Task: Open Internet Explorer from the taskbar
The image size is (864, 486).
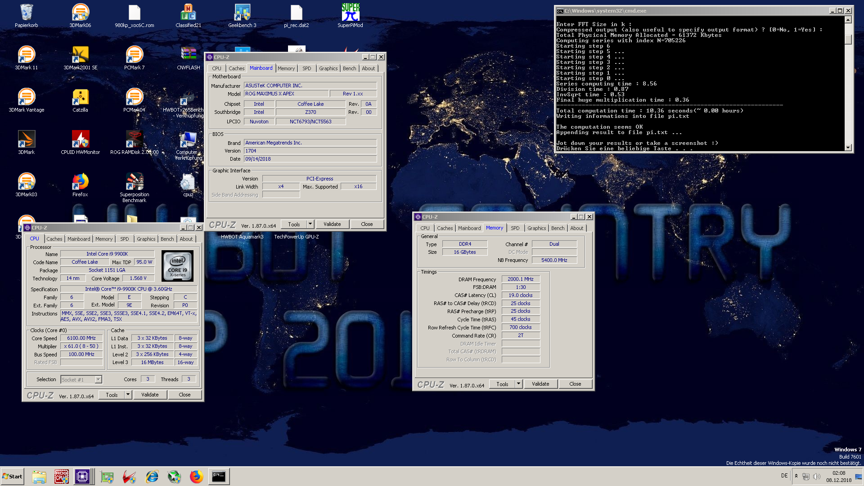Action: click(x=152, y=477)
